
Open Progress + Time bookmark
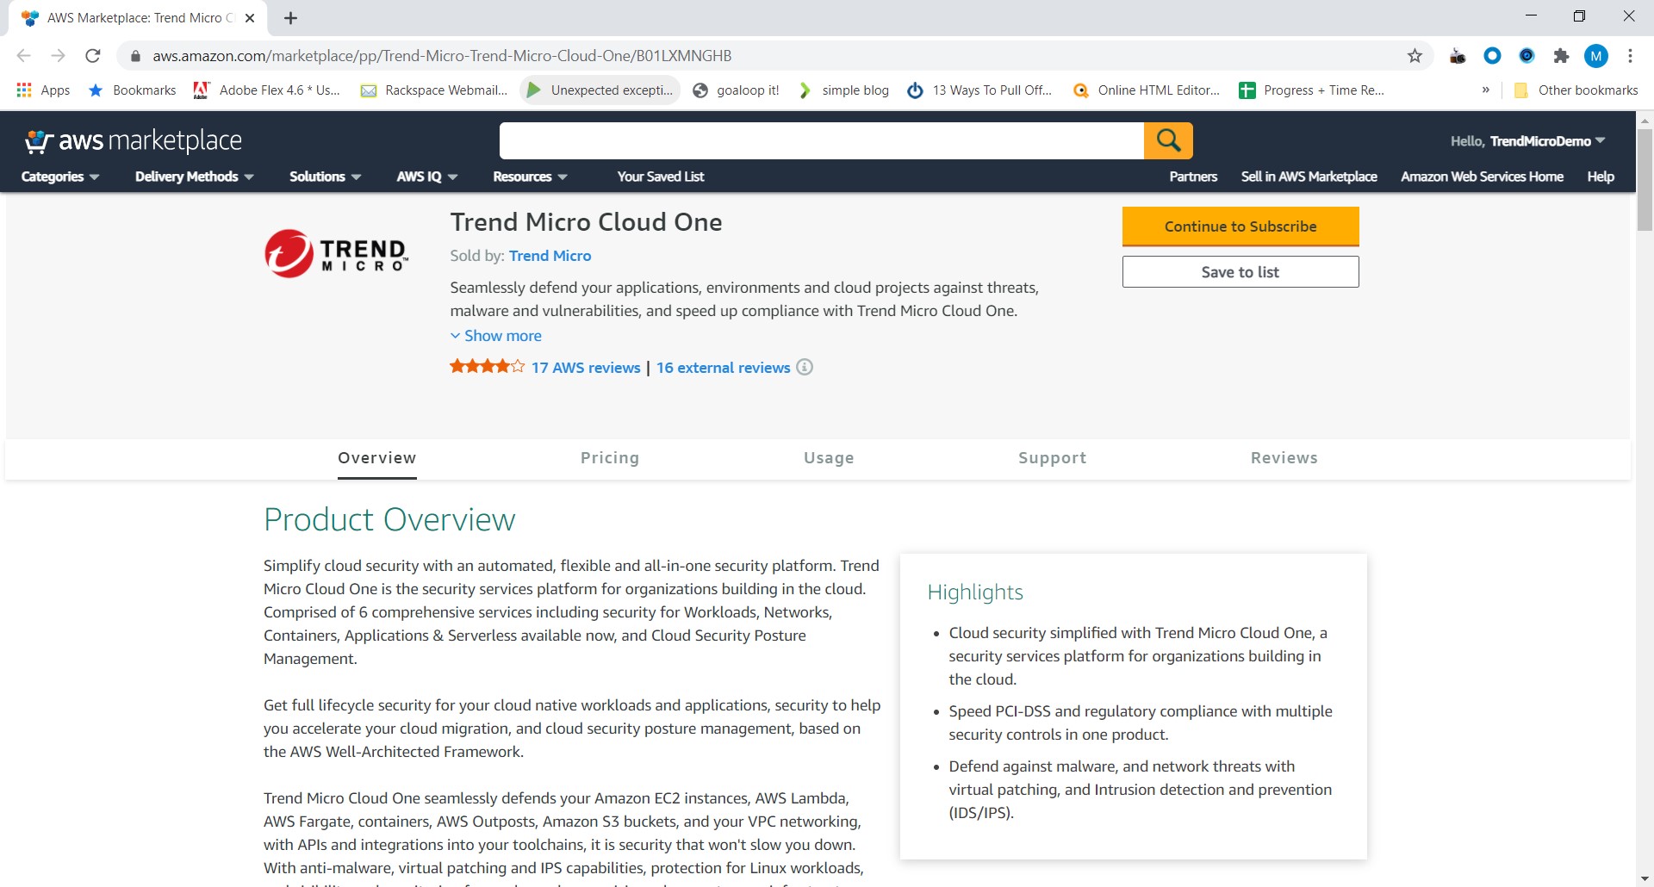point(1312,90)
